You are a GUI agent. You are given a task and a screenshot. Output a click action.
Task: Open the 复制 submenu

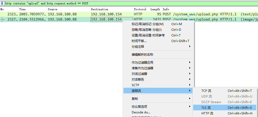tap(135, 99)
